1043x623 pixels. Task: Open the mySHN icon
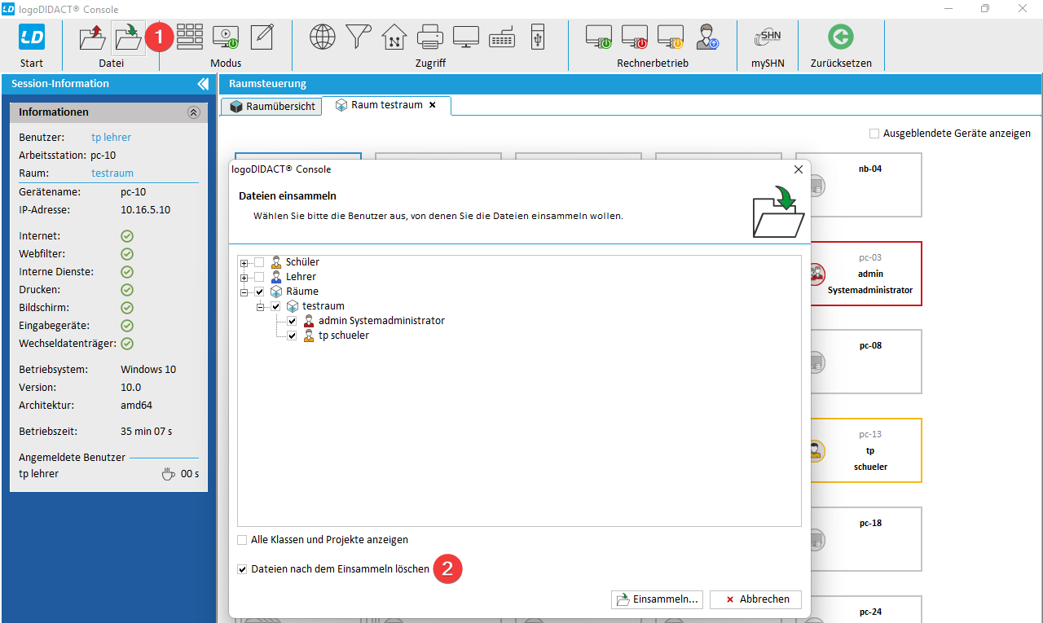click(768, 37)
